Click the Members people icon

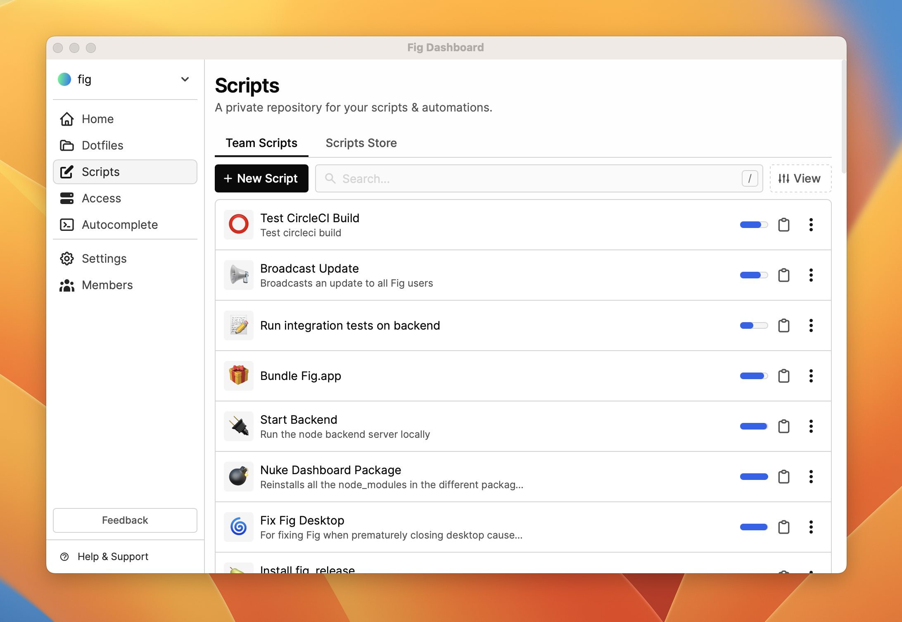67,285
